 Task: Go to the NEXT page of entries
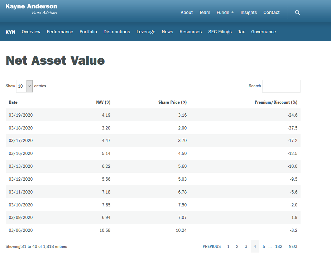[x=293, y=246]
